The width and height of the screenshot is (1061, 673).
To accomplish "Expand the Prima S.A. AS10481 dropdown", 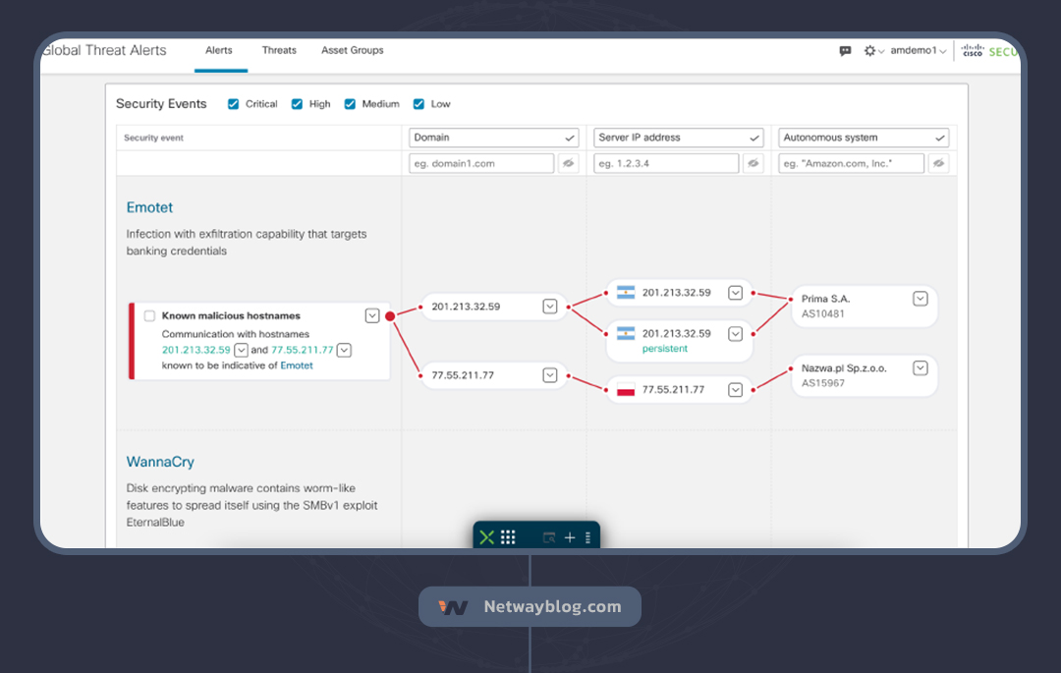I will (x=920, y=299).
